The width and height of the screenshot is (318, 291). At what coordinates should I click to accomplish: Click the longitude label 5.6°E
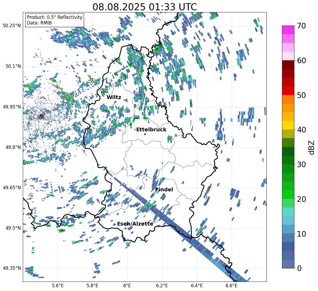(x=58, y=286)
